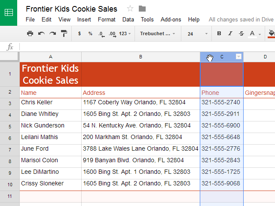Star this spreadsheet
Viewport: 275px width, 206px height.
coord(130,9)
